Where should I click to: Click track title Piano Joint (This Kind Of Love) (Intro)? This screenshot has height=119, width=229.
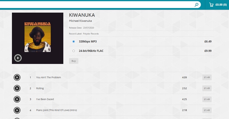tap(56, 110)
